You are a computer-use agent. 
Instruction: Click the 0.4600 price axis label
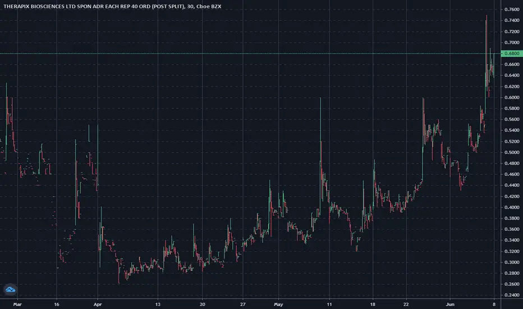(x=512, y=174)
